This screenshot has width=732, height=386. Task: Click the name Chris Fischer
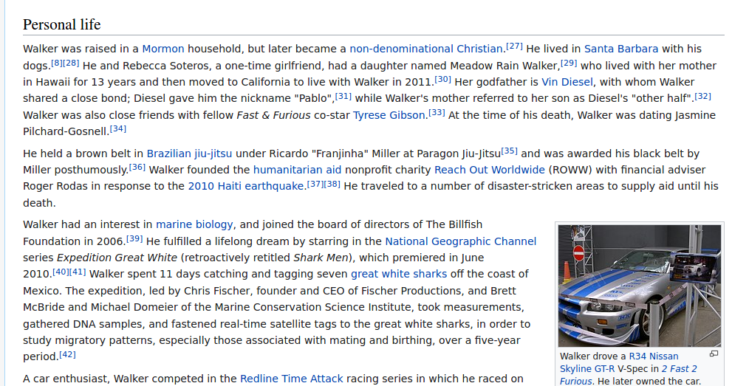click(216, 291)
